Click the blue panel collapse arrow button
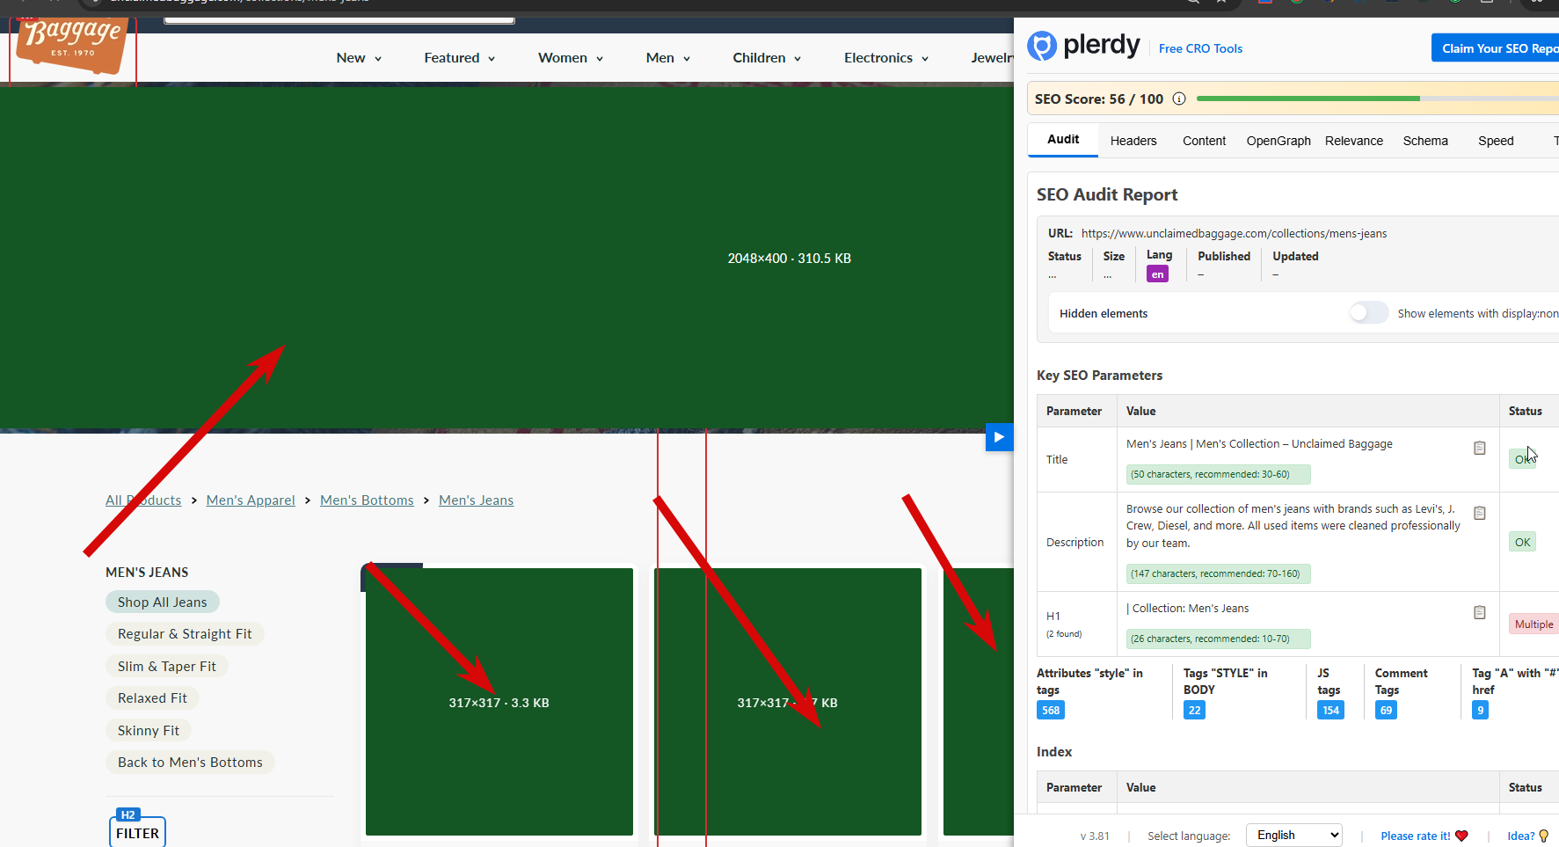1559x847 pixels. 1000,437
